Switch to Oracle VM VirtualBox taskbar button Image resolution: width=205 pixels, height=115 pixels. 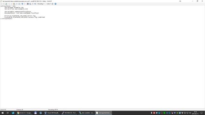(x=52, y=113)
